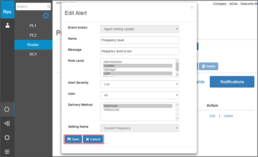Click the Edit link in Action column
The width and height of the screenshot is (258, 157).
[212, 116]
